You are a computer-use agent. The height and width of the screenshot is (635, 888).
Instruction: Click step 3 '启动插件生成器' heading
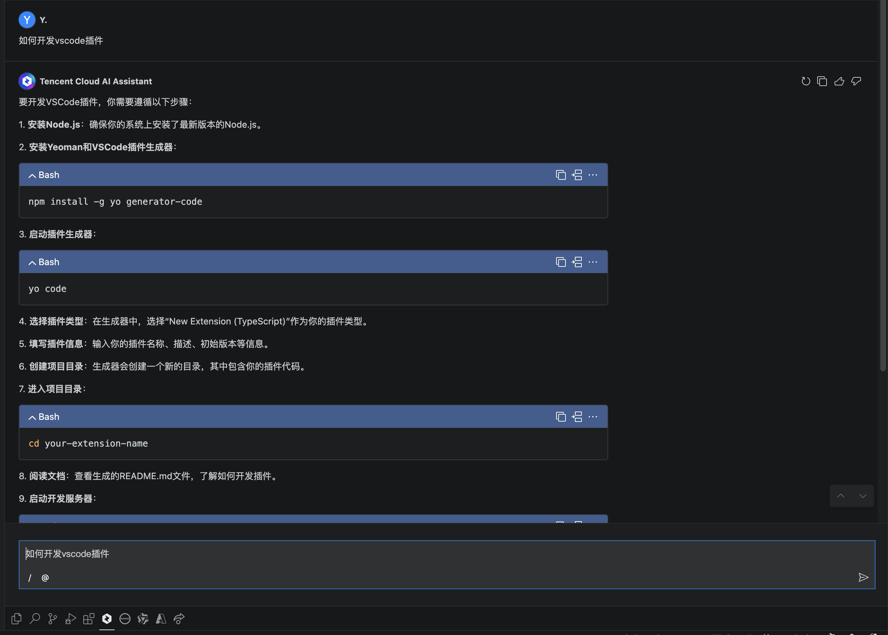pyautogui.click(x=61, y=235)
